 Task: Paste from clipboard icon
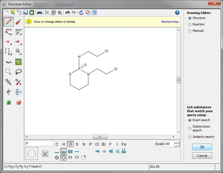[x=60, y=13]
